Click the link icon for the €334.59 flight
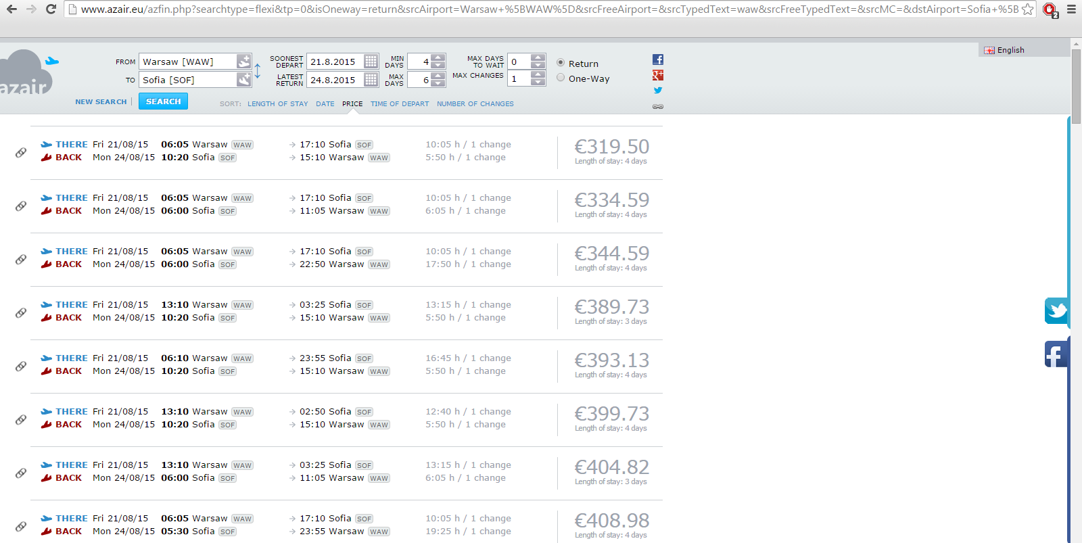Image resolution: width=1082 pixels, height=543 pixels. click(x=21, y=206)
